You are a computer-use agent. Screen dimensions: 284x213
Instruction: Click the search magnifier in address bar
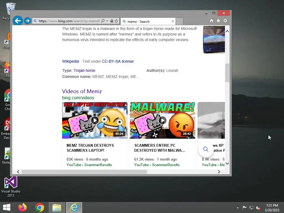103,21
